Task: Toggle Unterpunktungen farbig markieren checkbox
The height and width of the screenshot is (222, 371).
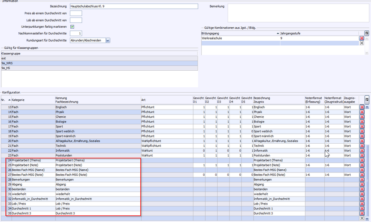Action: click(72, 27)
